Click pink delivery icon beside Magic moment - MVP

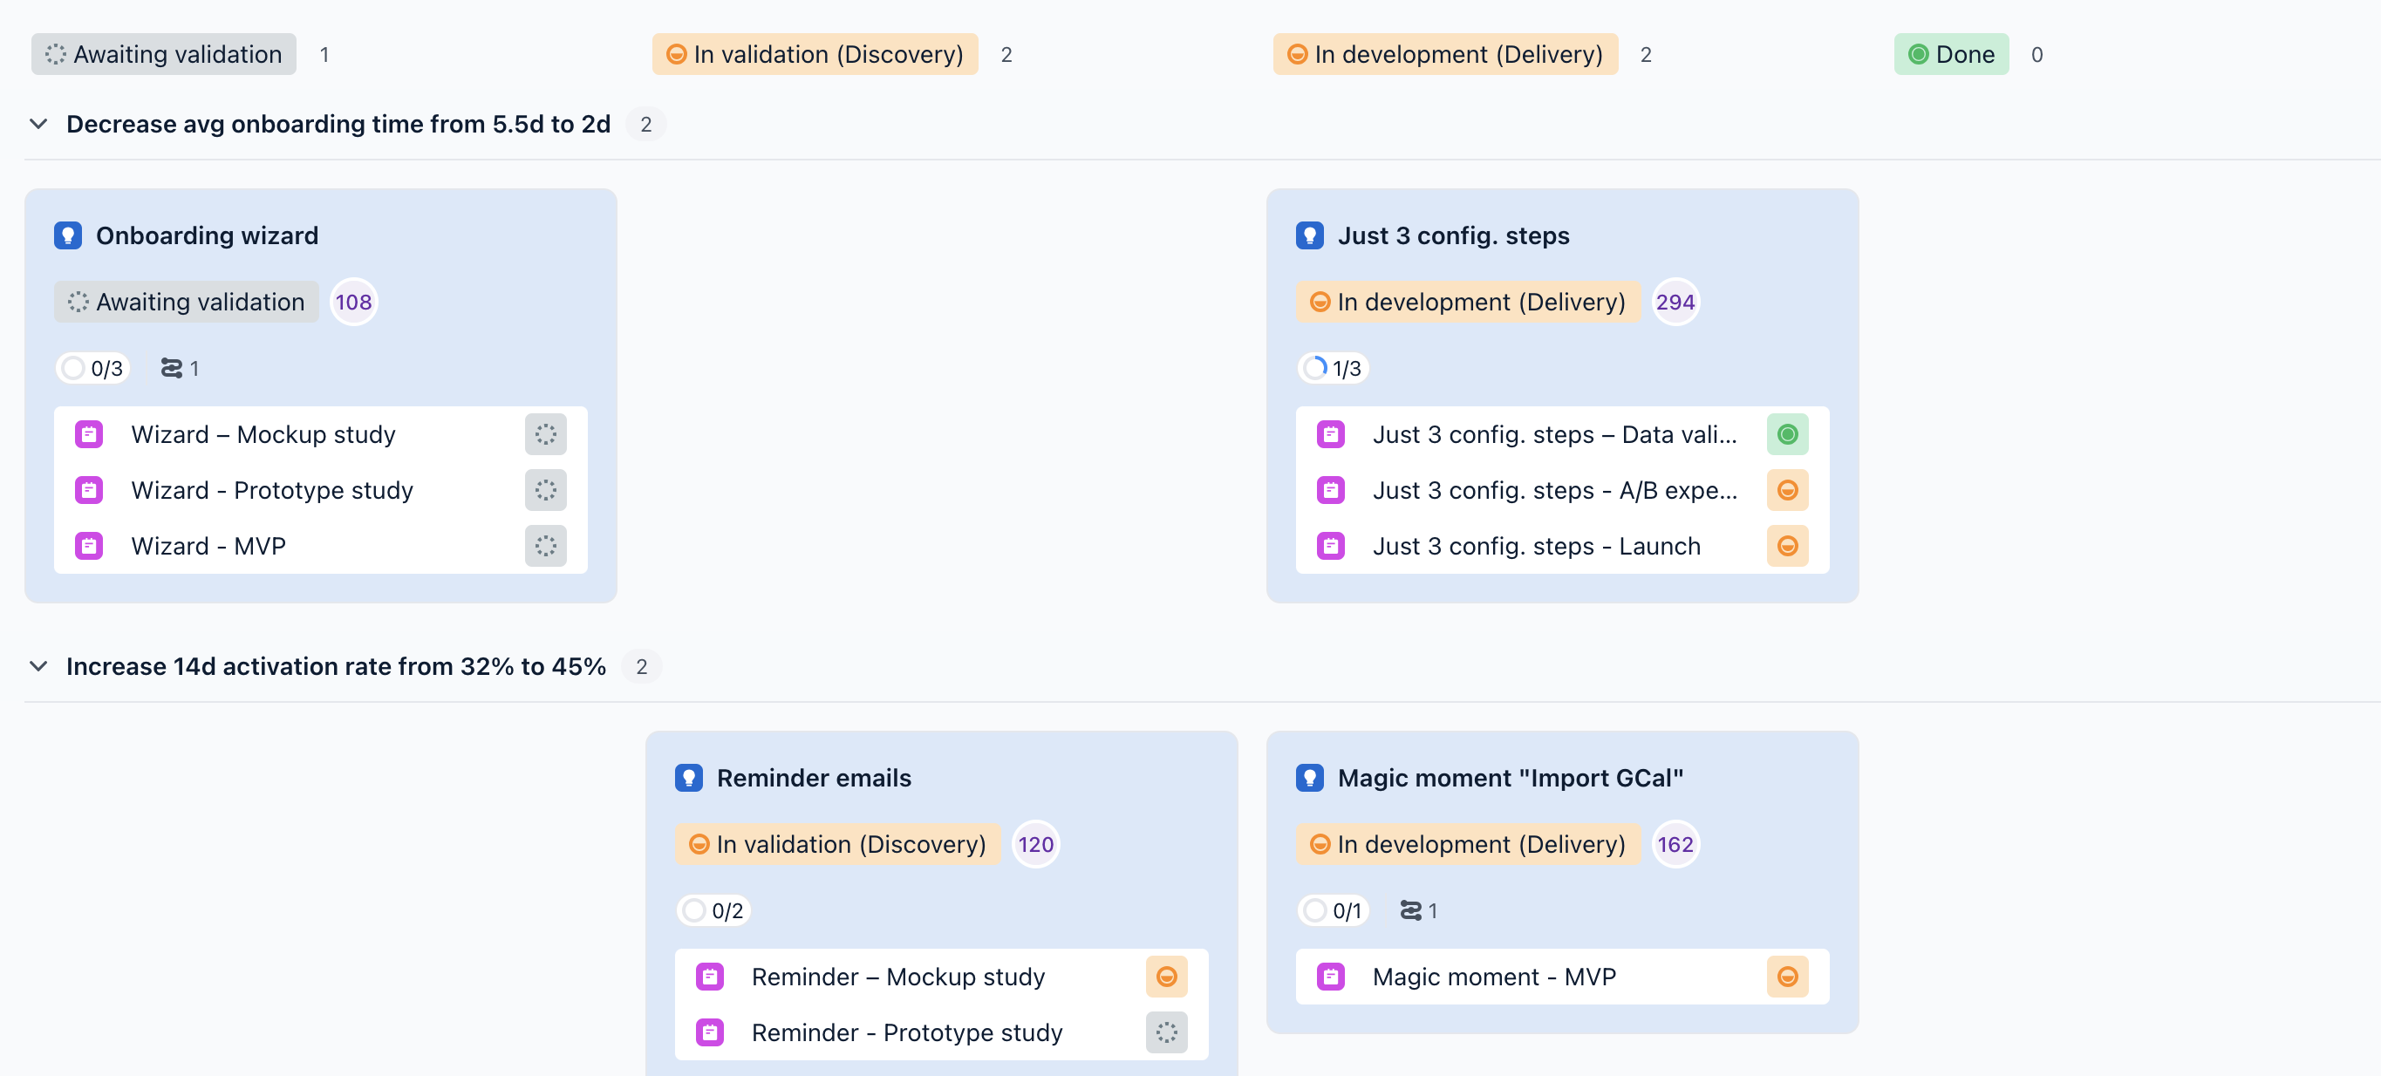1330,977
